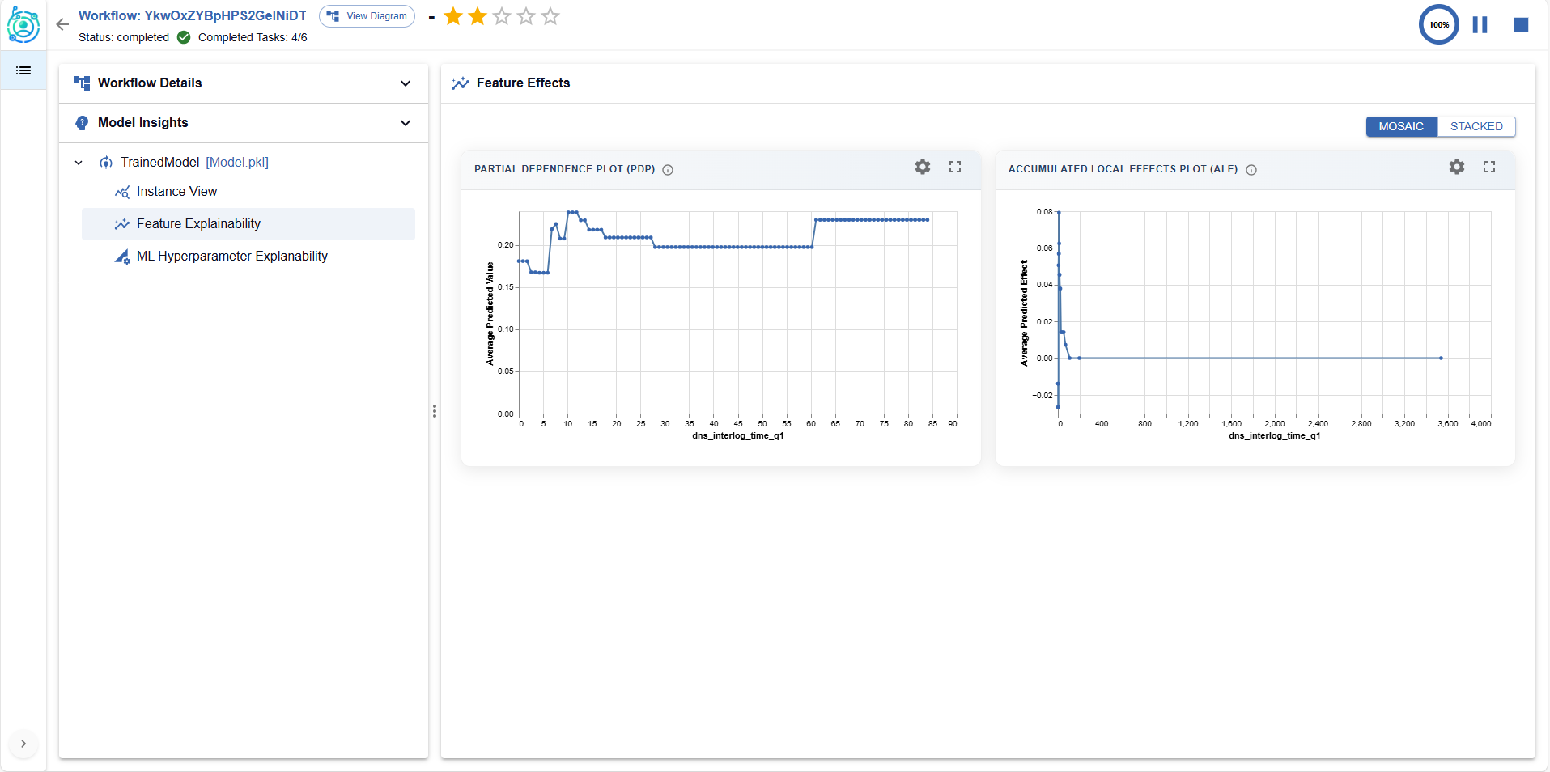Collapse the TrainedModel tree node
Screen dimensions: 1550x772
coord(79,163)
